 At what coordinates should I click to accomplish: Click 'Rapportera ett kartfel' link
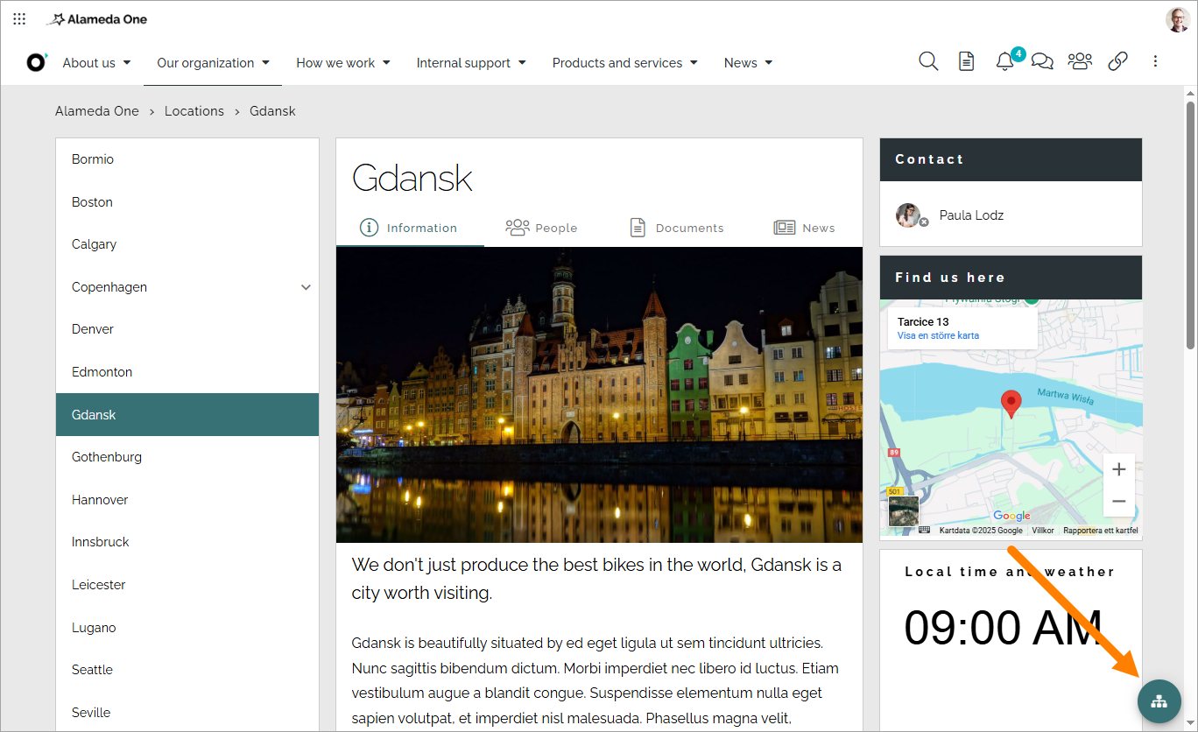pyautogui.click(x=1101, y=531)
